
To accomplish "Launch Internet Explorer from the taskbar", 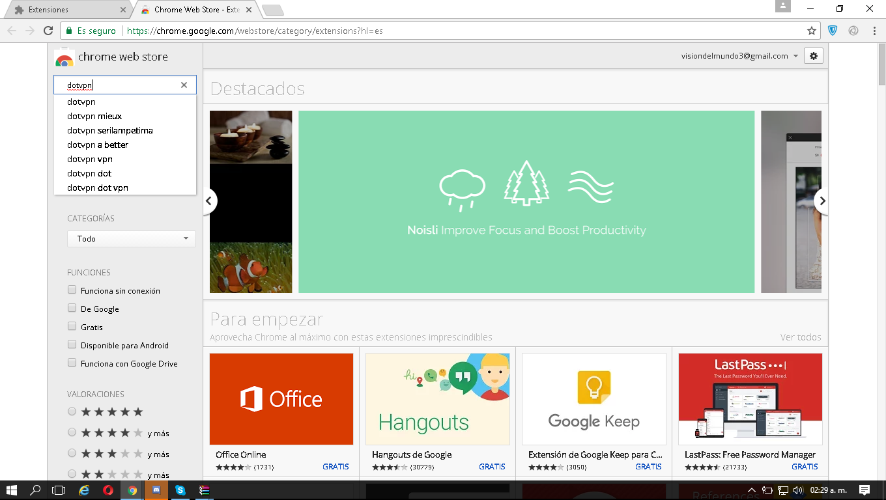I will pos(84,490).
